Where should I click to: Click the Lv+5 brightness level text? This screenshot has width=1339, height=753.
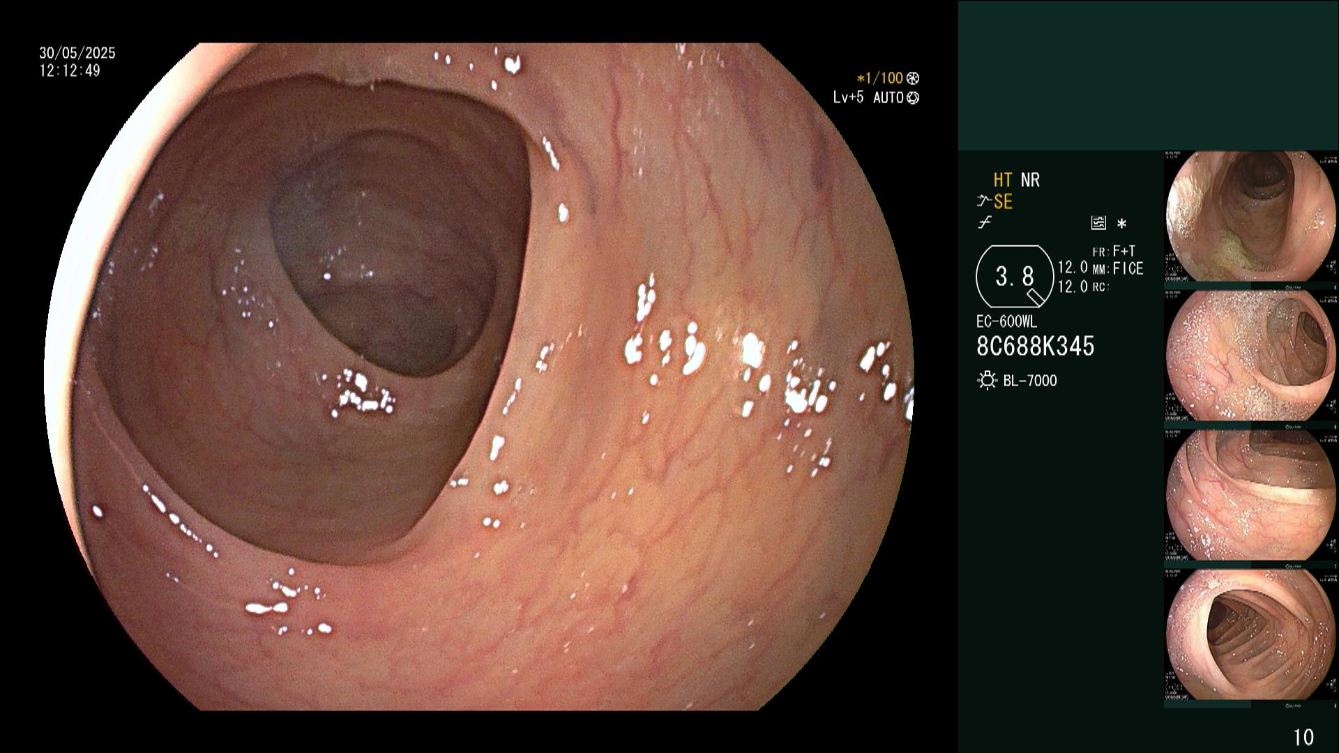[848, 98]
